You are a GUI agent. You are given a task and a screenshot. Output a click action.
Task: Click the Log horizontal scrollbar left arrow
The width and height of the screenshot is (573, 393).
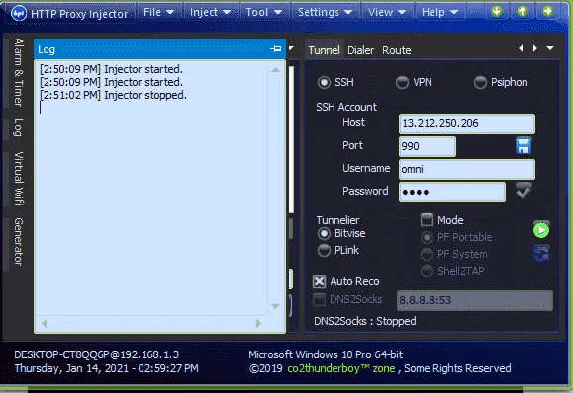click(x=45, y=323)
